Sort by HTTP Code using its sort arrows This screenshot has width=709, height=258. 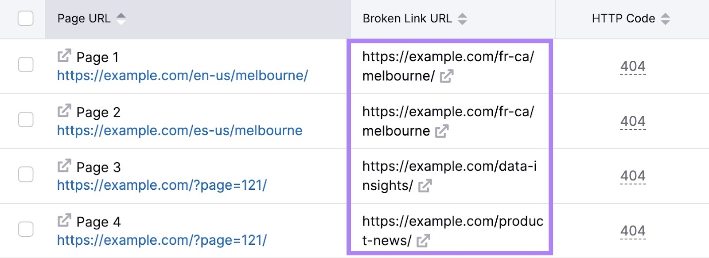[665, 18]
